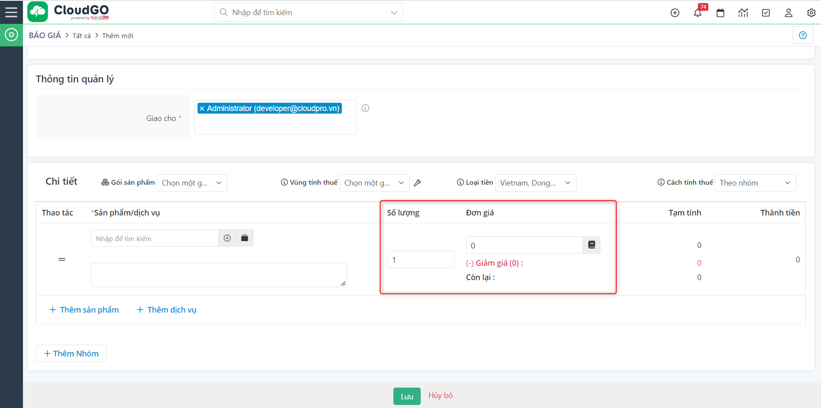Screen dimensions: 821x408
Task: Change Cách tính thuế from Theo nhóm
Action: point(755,183)
